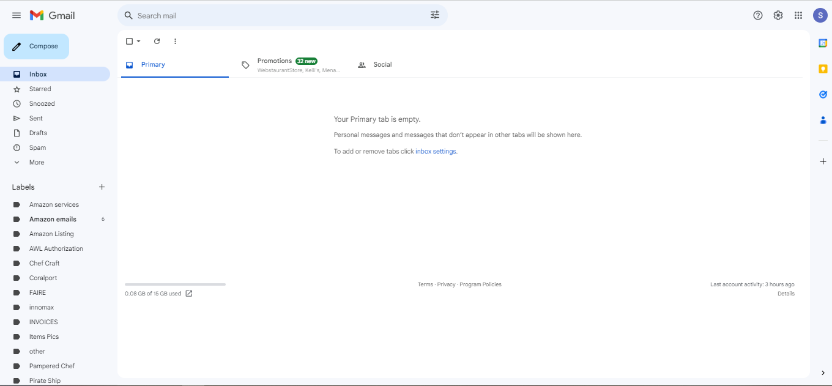Open Google Tasks side panel
The image size is (832, 386).
pos(823,94)
